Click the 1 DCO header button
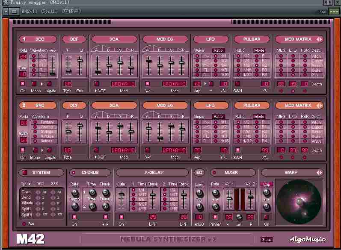 click(x=38, y=39)
